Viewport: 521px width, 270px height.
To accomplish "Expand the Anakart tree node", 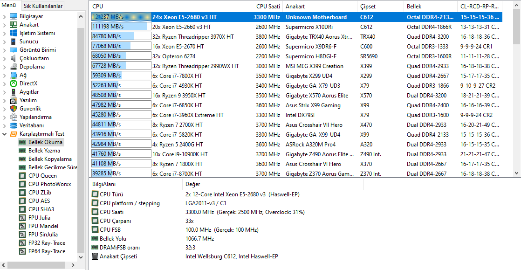I will pos(4,25).
